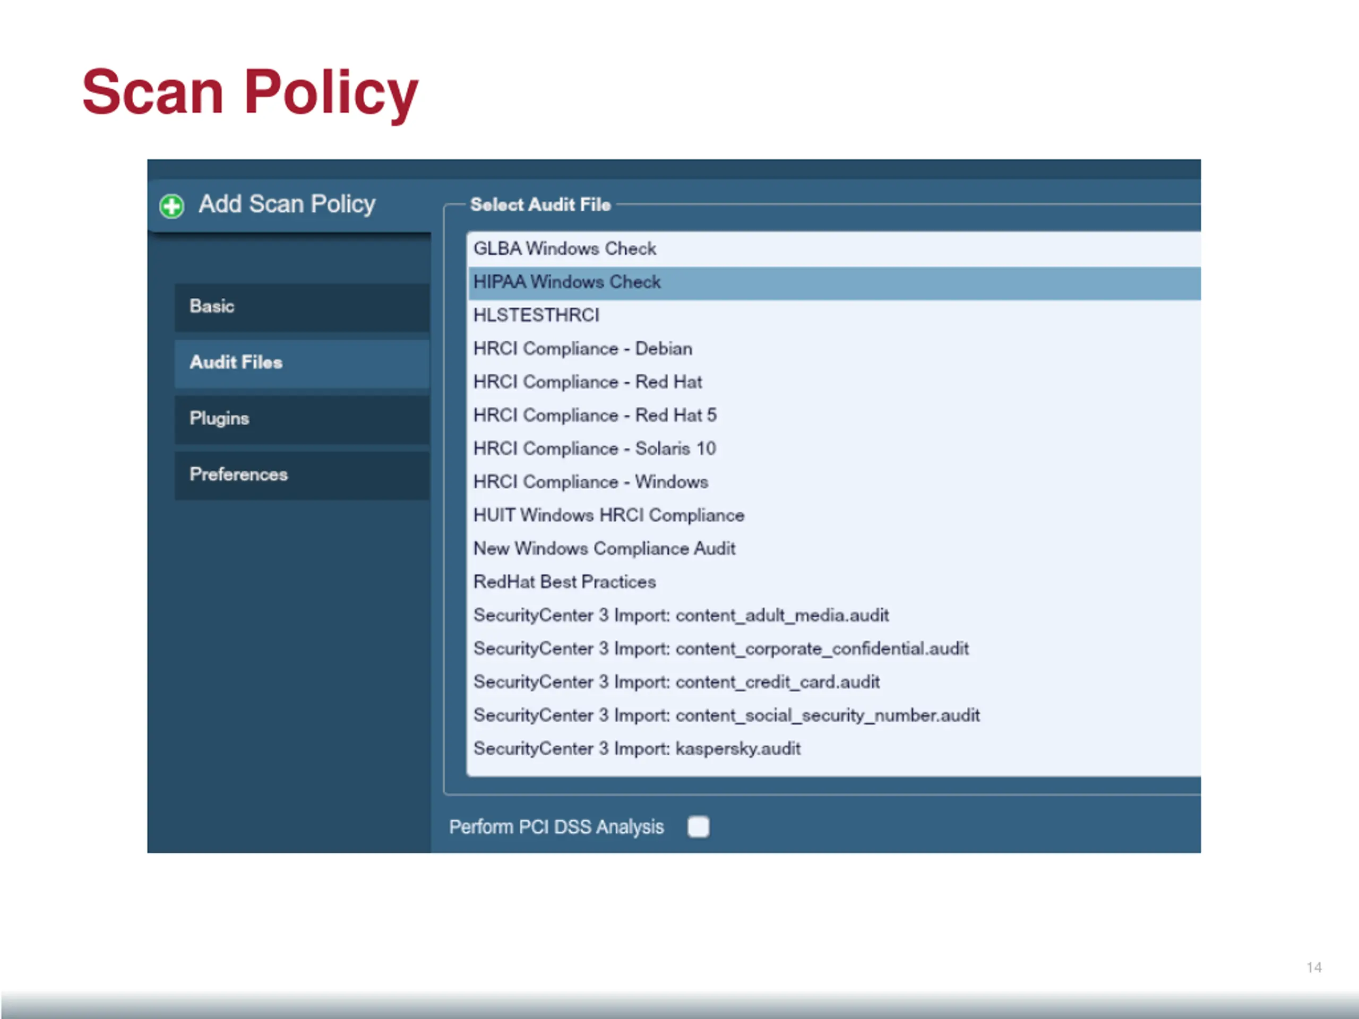This screenshot has width=1359, height=1019.
Task: Select HIPAA Windows Check audit file
Action: pos(833,282)
